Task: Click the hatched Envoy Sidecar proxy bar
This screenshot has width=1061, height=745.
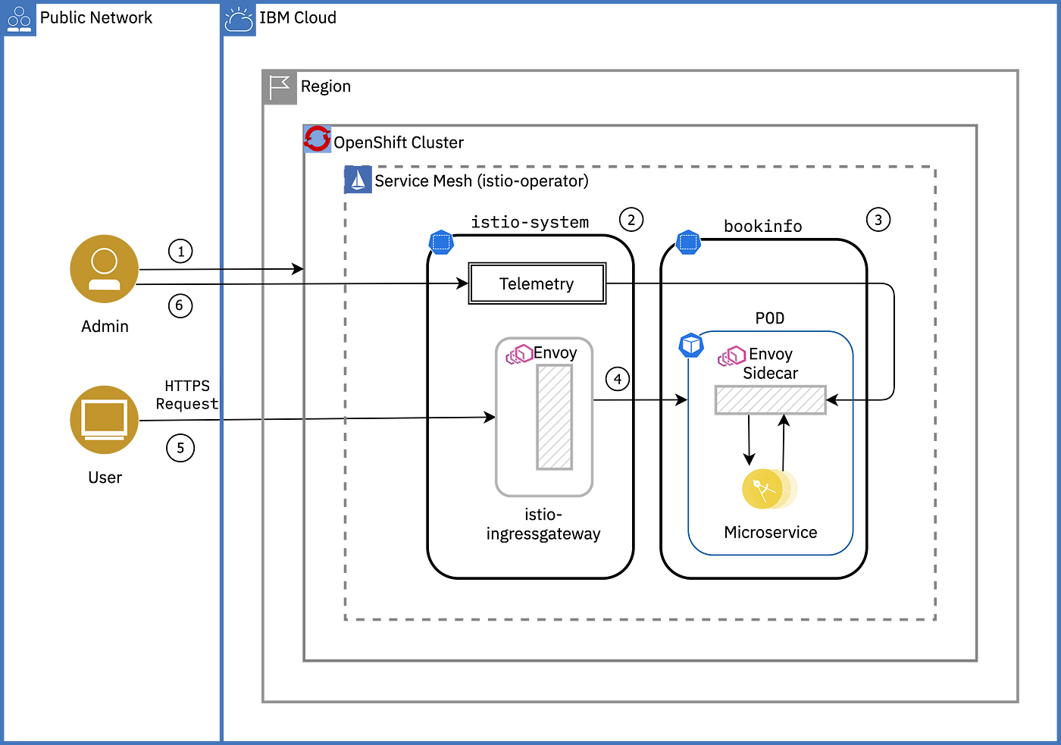Action: pyautogui.click(x=771, y=400)
